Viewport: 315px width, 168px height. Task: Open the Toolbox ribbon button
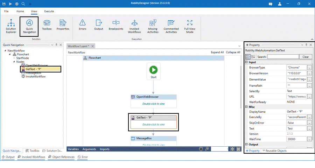click(x=47, y=25)
